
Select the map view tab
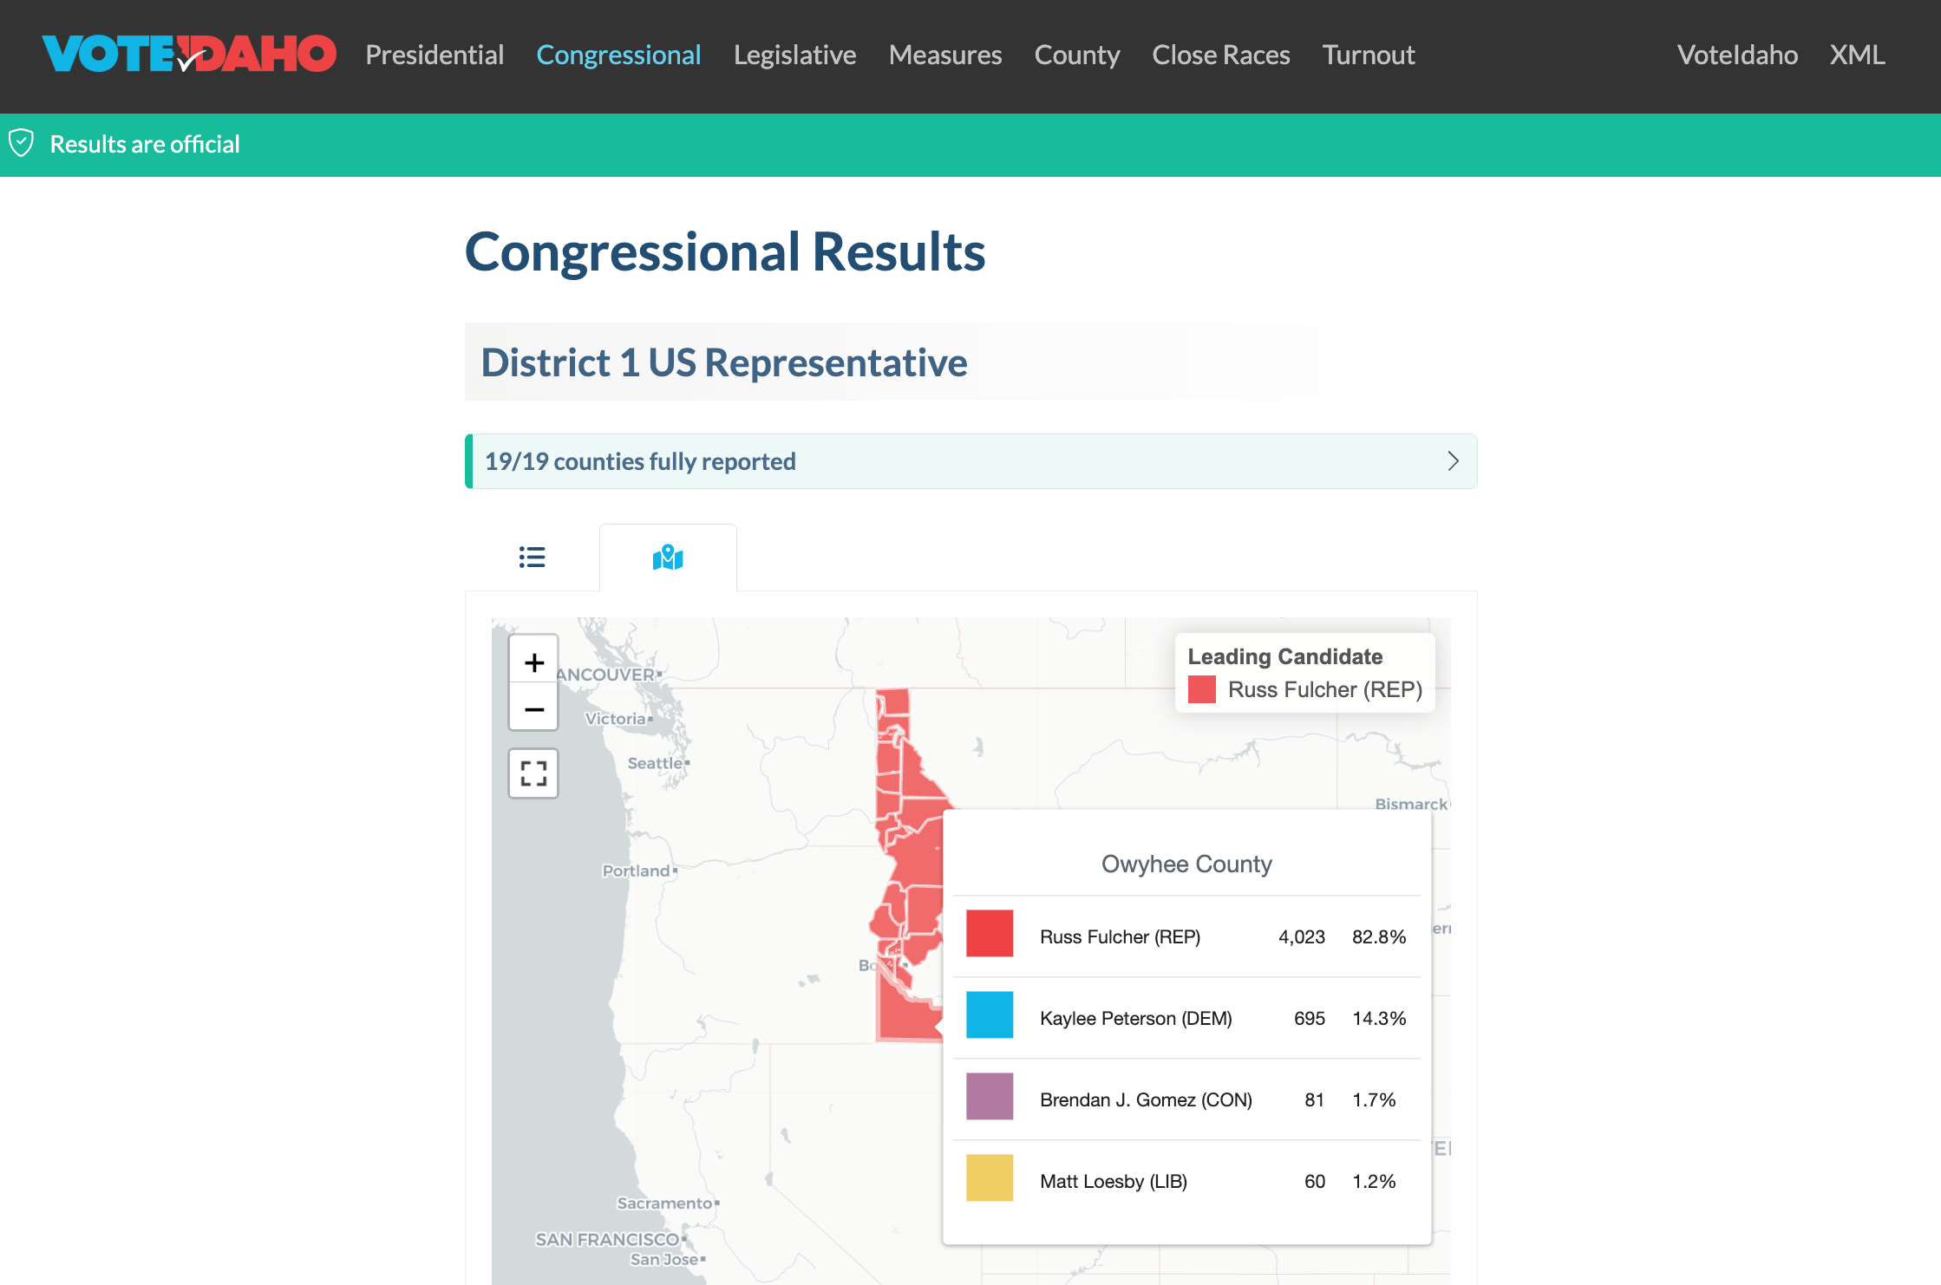tap(668, 558)
